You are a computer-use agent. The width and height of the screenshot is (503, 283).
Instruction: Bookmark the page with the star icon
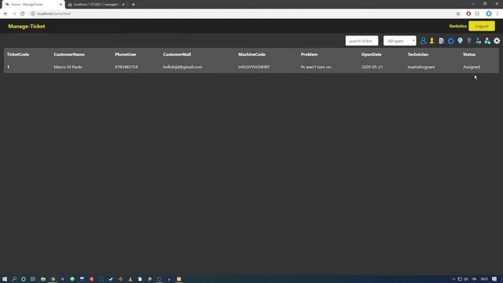[x=458, y=13]
